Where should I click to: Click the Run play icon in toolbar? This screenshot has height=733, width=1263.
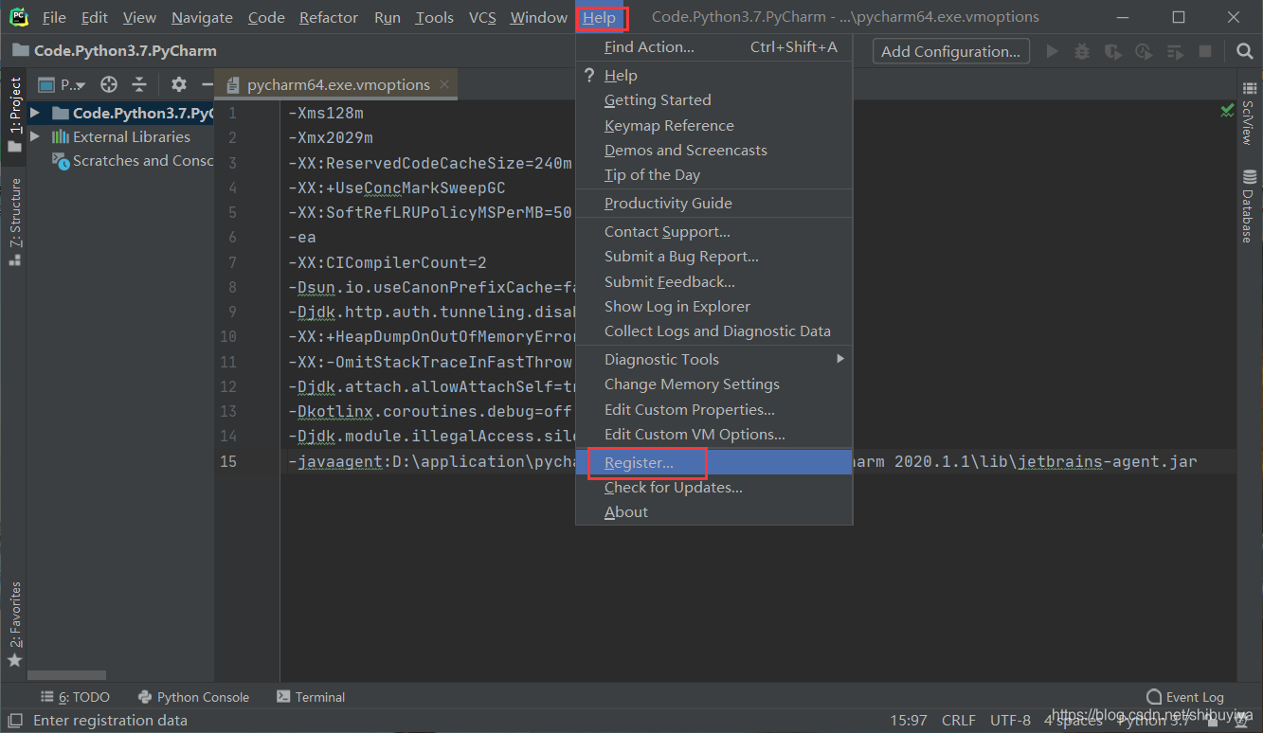[x=1052, y=51]
